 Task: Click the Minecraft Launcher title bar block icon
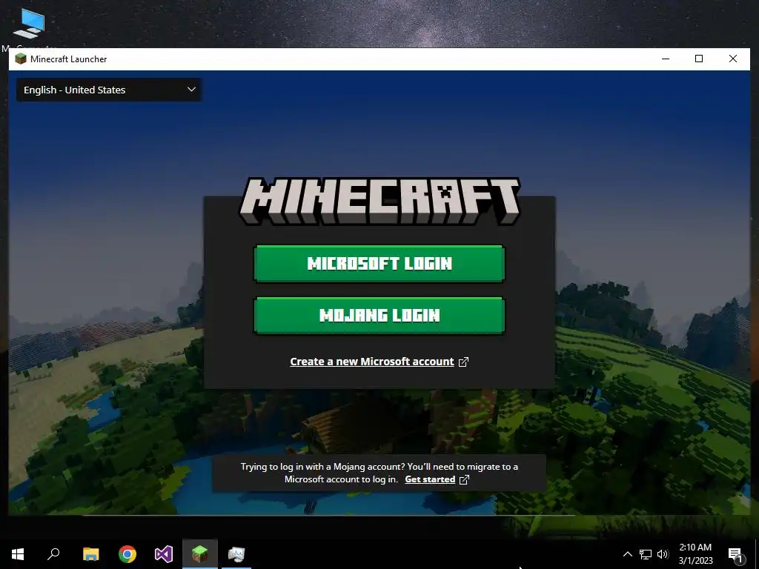21,59
